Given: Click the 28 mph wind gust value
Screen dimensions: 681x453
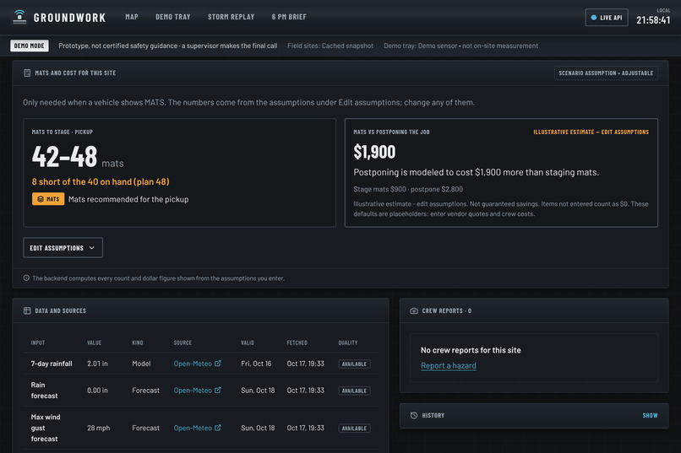Looking at the screenshot, I should click(98, 428).
